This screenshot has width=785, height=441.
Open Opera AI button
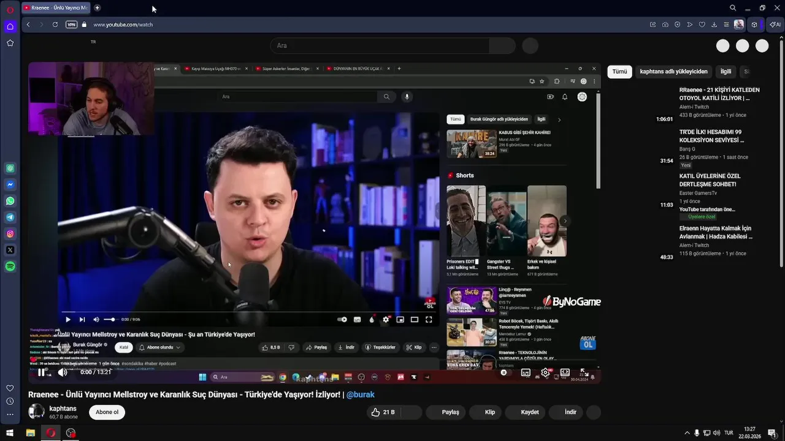point(775,24)
